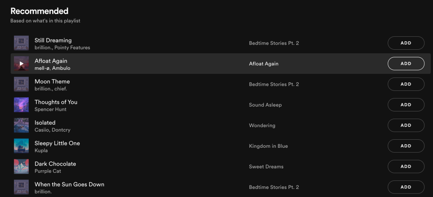
Task: Add Afloat Again to the playlist
Action: (406, 64)
